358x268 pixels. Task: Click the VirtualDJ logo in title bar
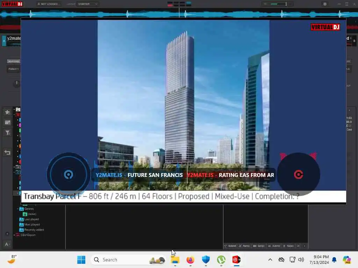(12, 4)
